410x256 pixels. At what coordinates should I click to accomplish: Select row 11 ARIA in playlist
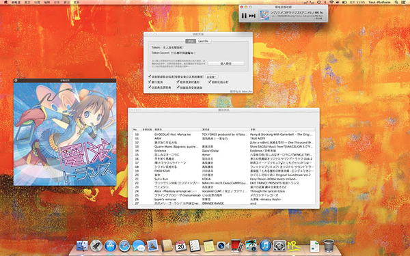(223, 139)
